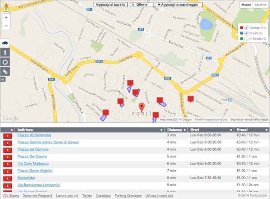Image resolution: width=270 pixels, height=199 pixels.
Task: Click Aggiungi un parcheggio button
Action: tap(179, 5)
